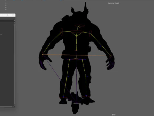
Task: Click scroll-right arrow of floating window
Action: click(13, 107)
